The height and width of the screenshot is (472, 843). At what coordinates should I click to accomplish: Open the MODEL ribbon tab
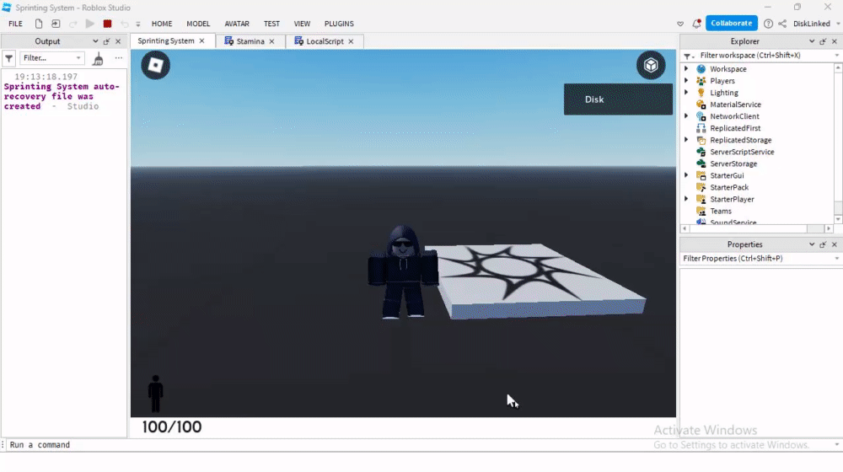(198, 24)
